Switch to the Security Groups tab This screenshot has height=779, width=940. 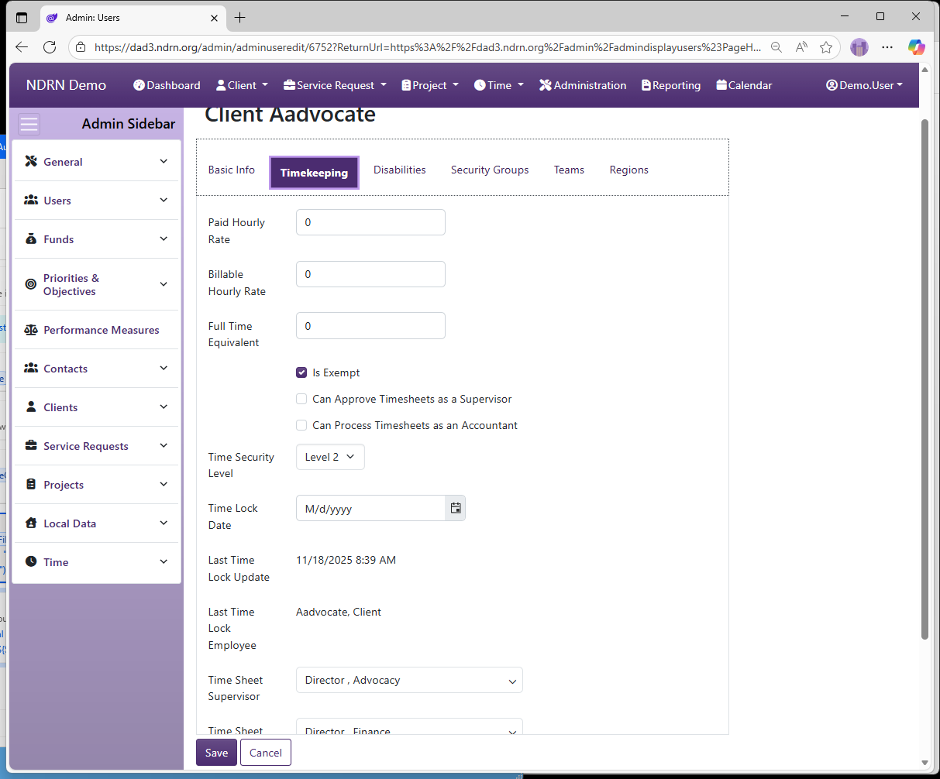pyautogui.click(x=490, y=170)
